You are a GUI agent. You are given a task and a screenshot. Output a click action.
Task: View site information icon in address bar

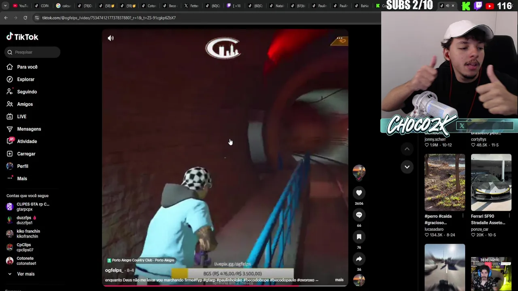pos(37,18)
